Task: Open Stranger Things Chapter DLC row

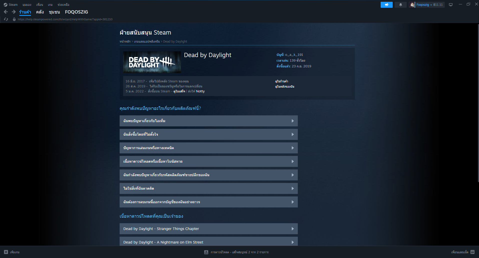Action: (209, 229)
